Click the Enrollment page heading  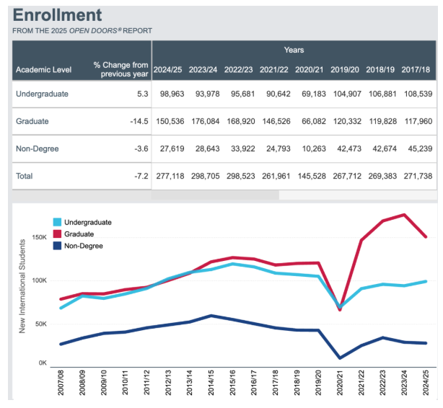coord(58,15)
